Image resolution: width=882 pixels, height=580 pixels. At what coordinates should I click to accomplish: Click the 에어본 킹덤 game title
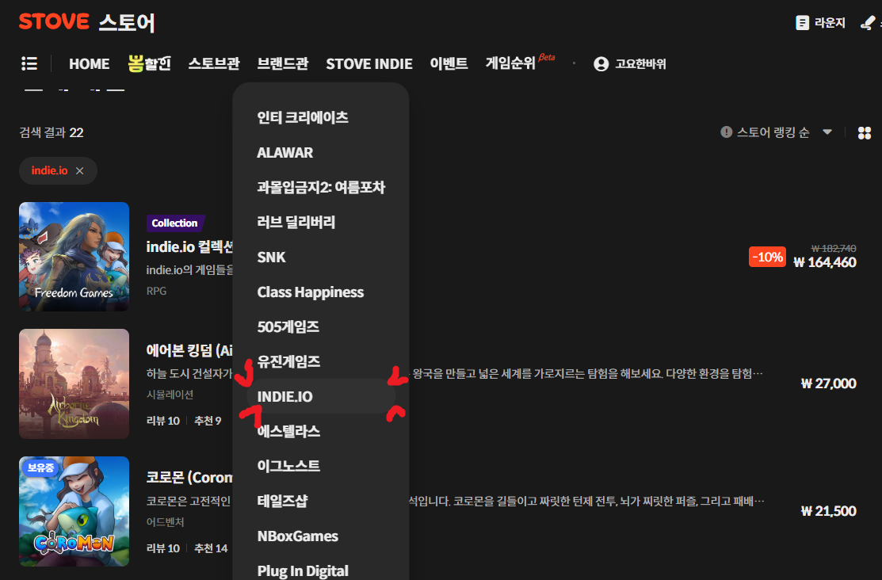tap(189, 350)
